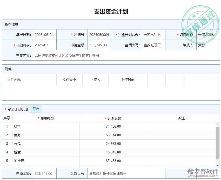Click the 填报日期 date value 2025-06-24

click(x=44, y=34)
